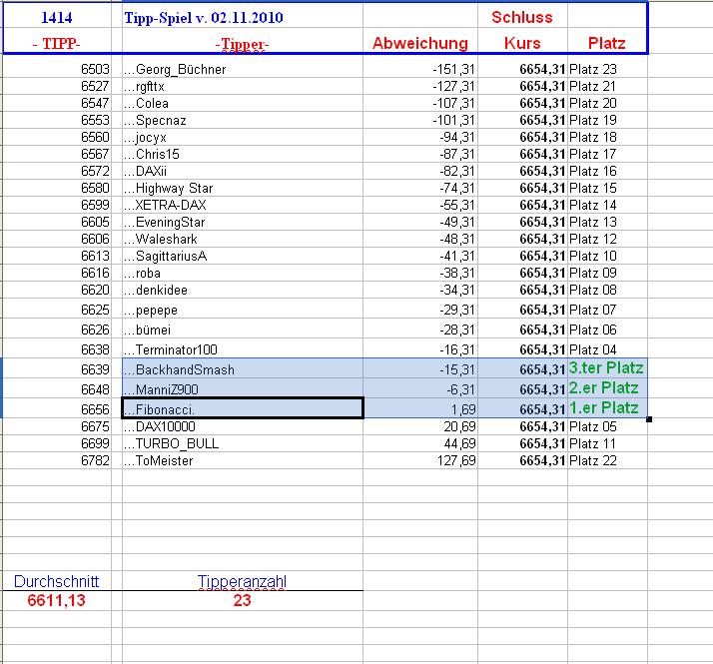The width and height of the screenshot is (713, 664).
Task: Click the fill handle of the selection
Action: click(x=649, y=419)
